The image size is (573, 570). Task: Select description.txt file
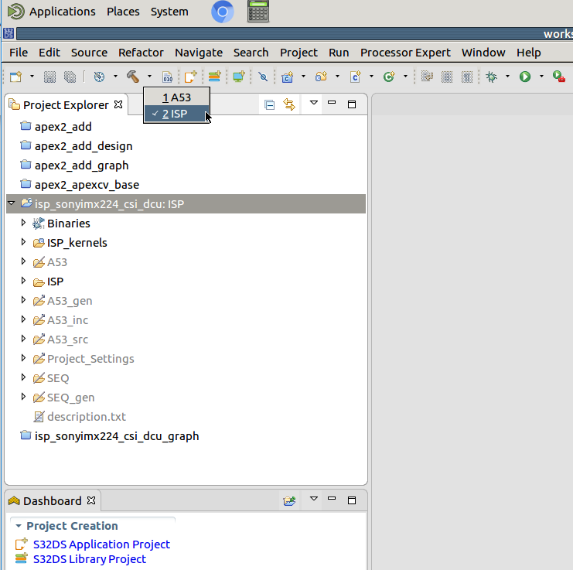(x=87, y=417)
